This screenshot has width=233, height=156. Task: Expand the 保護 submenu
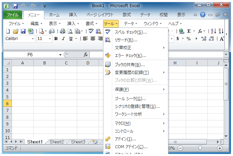click(135, 89)
